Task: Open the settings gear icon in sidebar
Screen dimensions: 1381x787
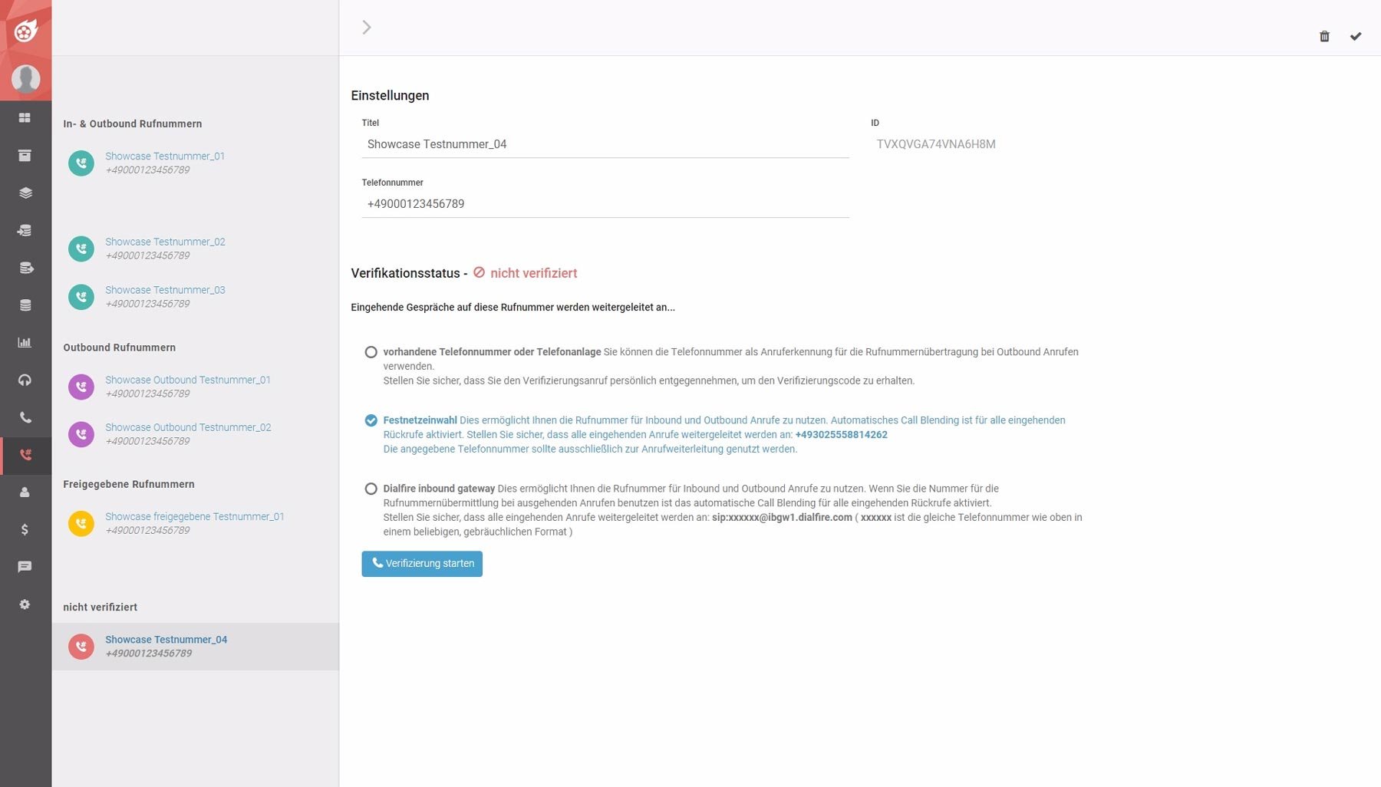Action: tap(25, 604)
